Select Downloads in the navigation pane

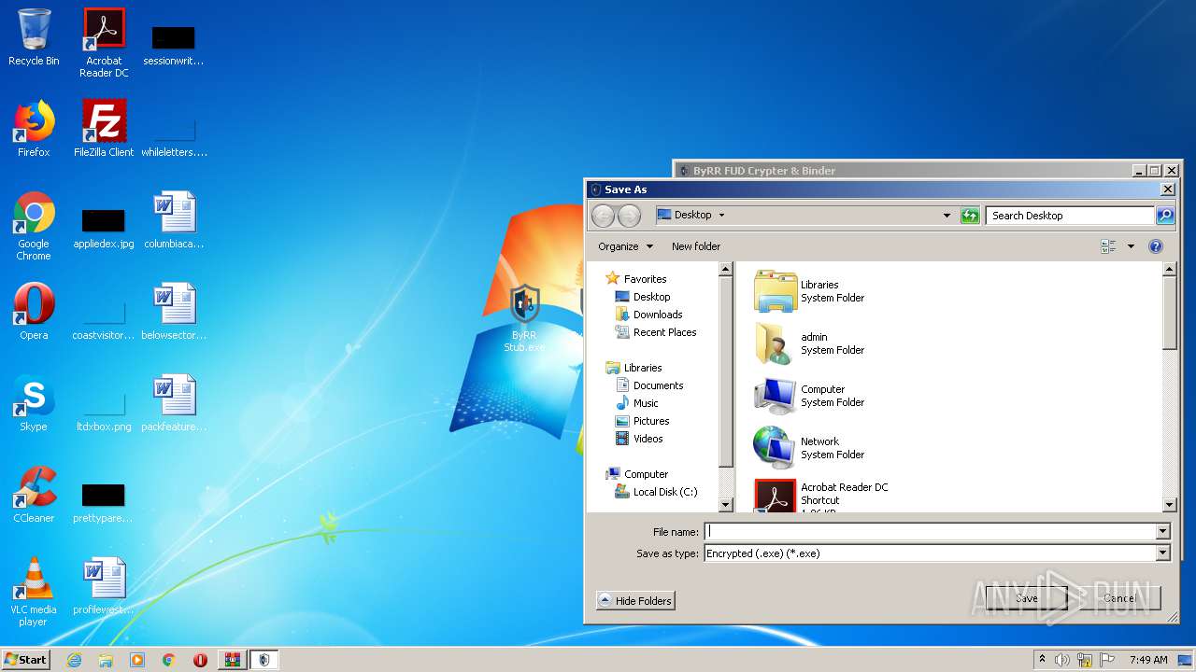658,315
